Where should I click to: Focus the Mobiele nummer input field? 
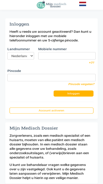[x=67, y=56]
